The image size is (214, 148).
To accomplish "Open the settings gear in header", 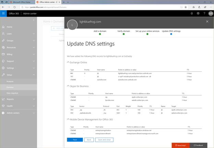I will tap(198, 13).
